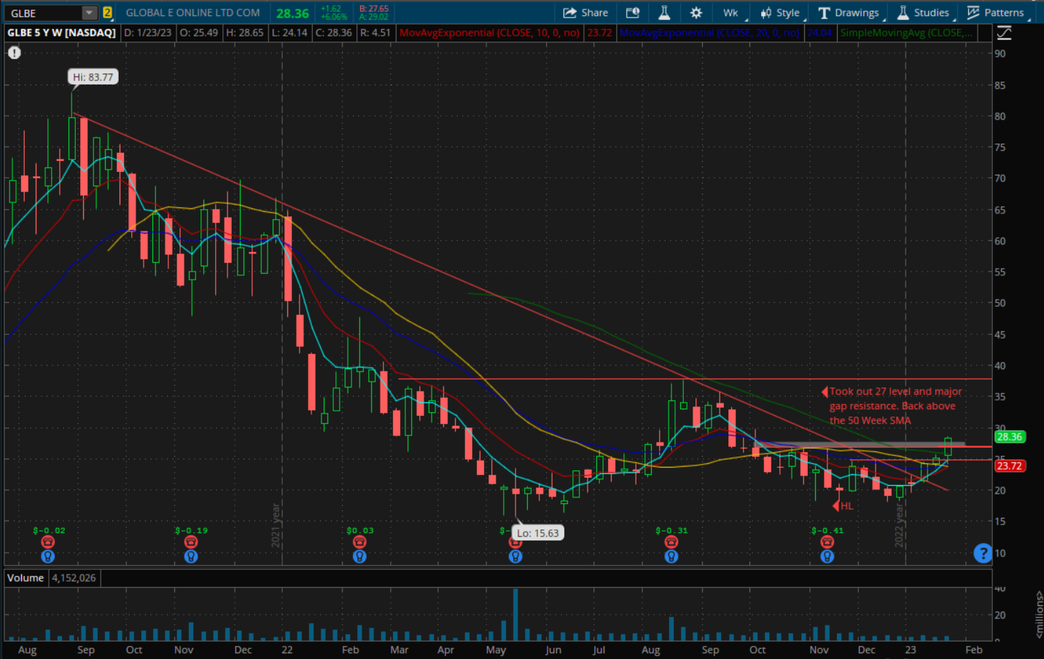Click the Volume panel label
The image size is (1044, 659).
pos(26,577)
